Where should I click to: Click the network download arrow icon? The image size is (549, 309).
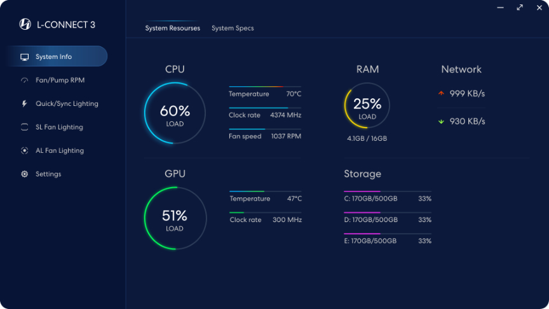441,121
